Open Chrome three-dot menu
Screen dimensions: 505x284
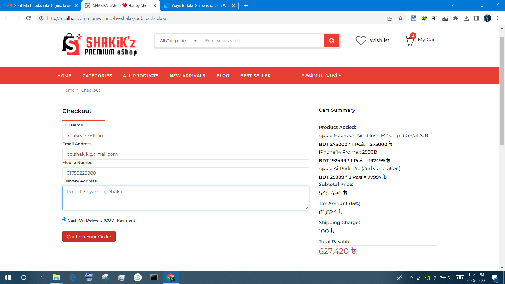[498, 18]
